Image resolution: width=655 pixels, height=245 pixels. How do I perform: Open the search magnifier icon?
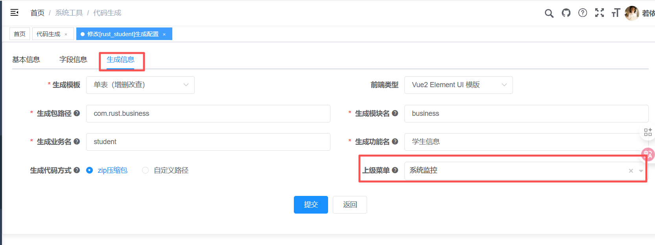[x=549, y=13]
